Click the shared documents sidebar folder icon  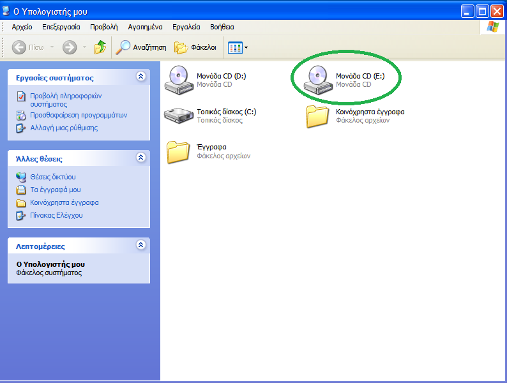click(21, 203)
